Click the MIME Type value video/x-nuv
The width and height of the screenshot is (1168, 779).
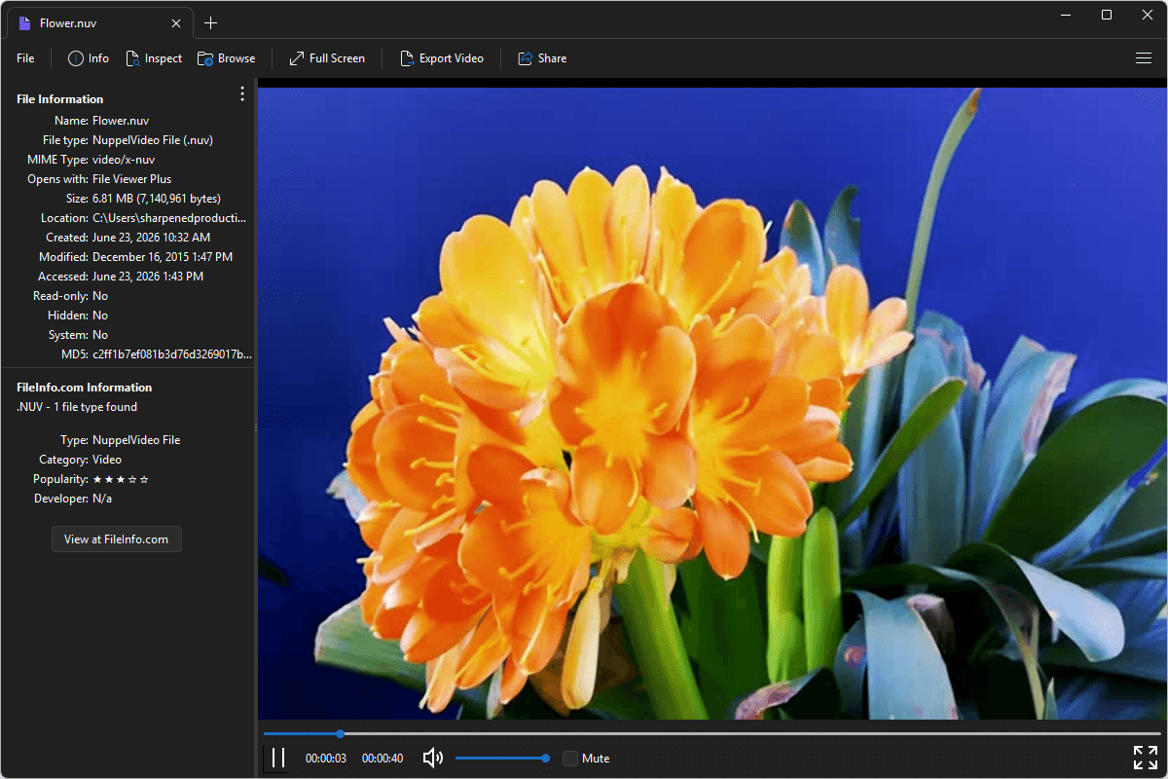124,160
